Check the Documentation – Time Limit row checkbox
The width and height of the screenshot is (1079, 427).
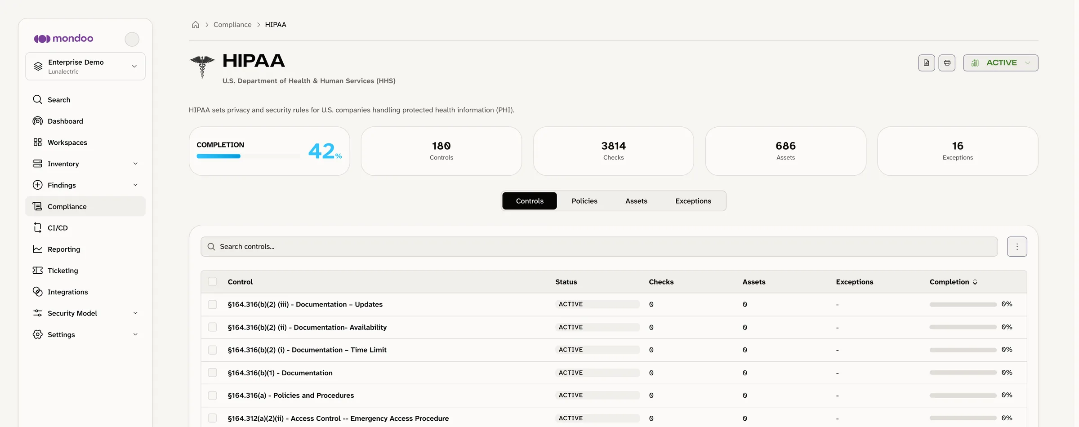(x=213, y=350)
